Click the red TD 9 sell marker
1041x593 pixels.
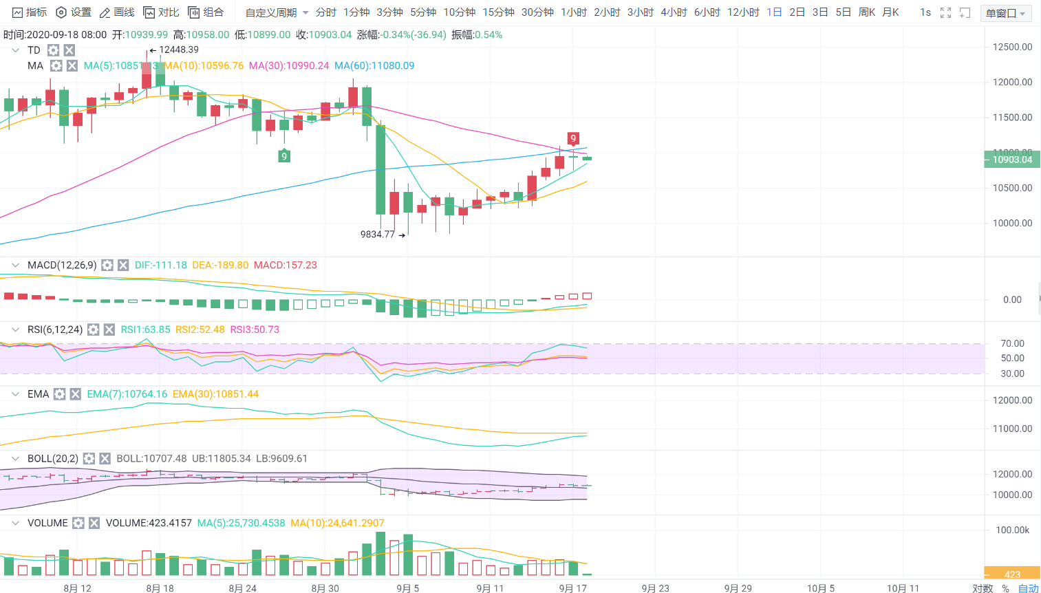coord(572,138)
